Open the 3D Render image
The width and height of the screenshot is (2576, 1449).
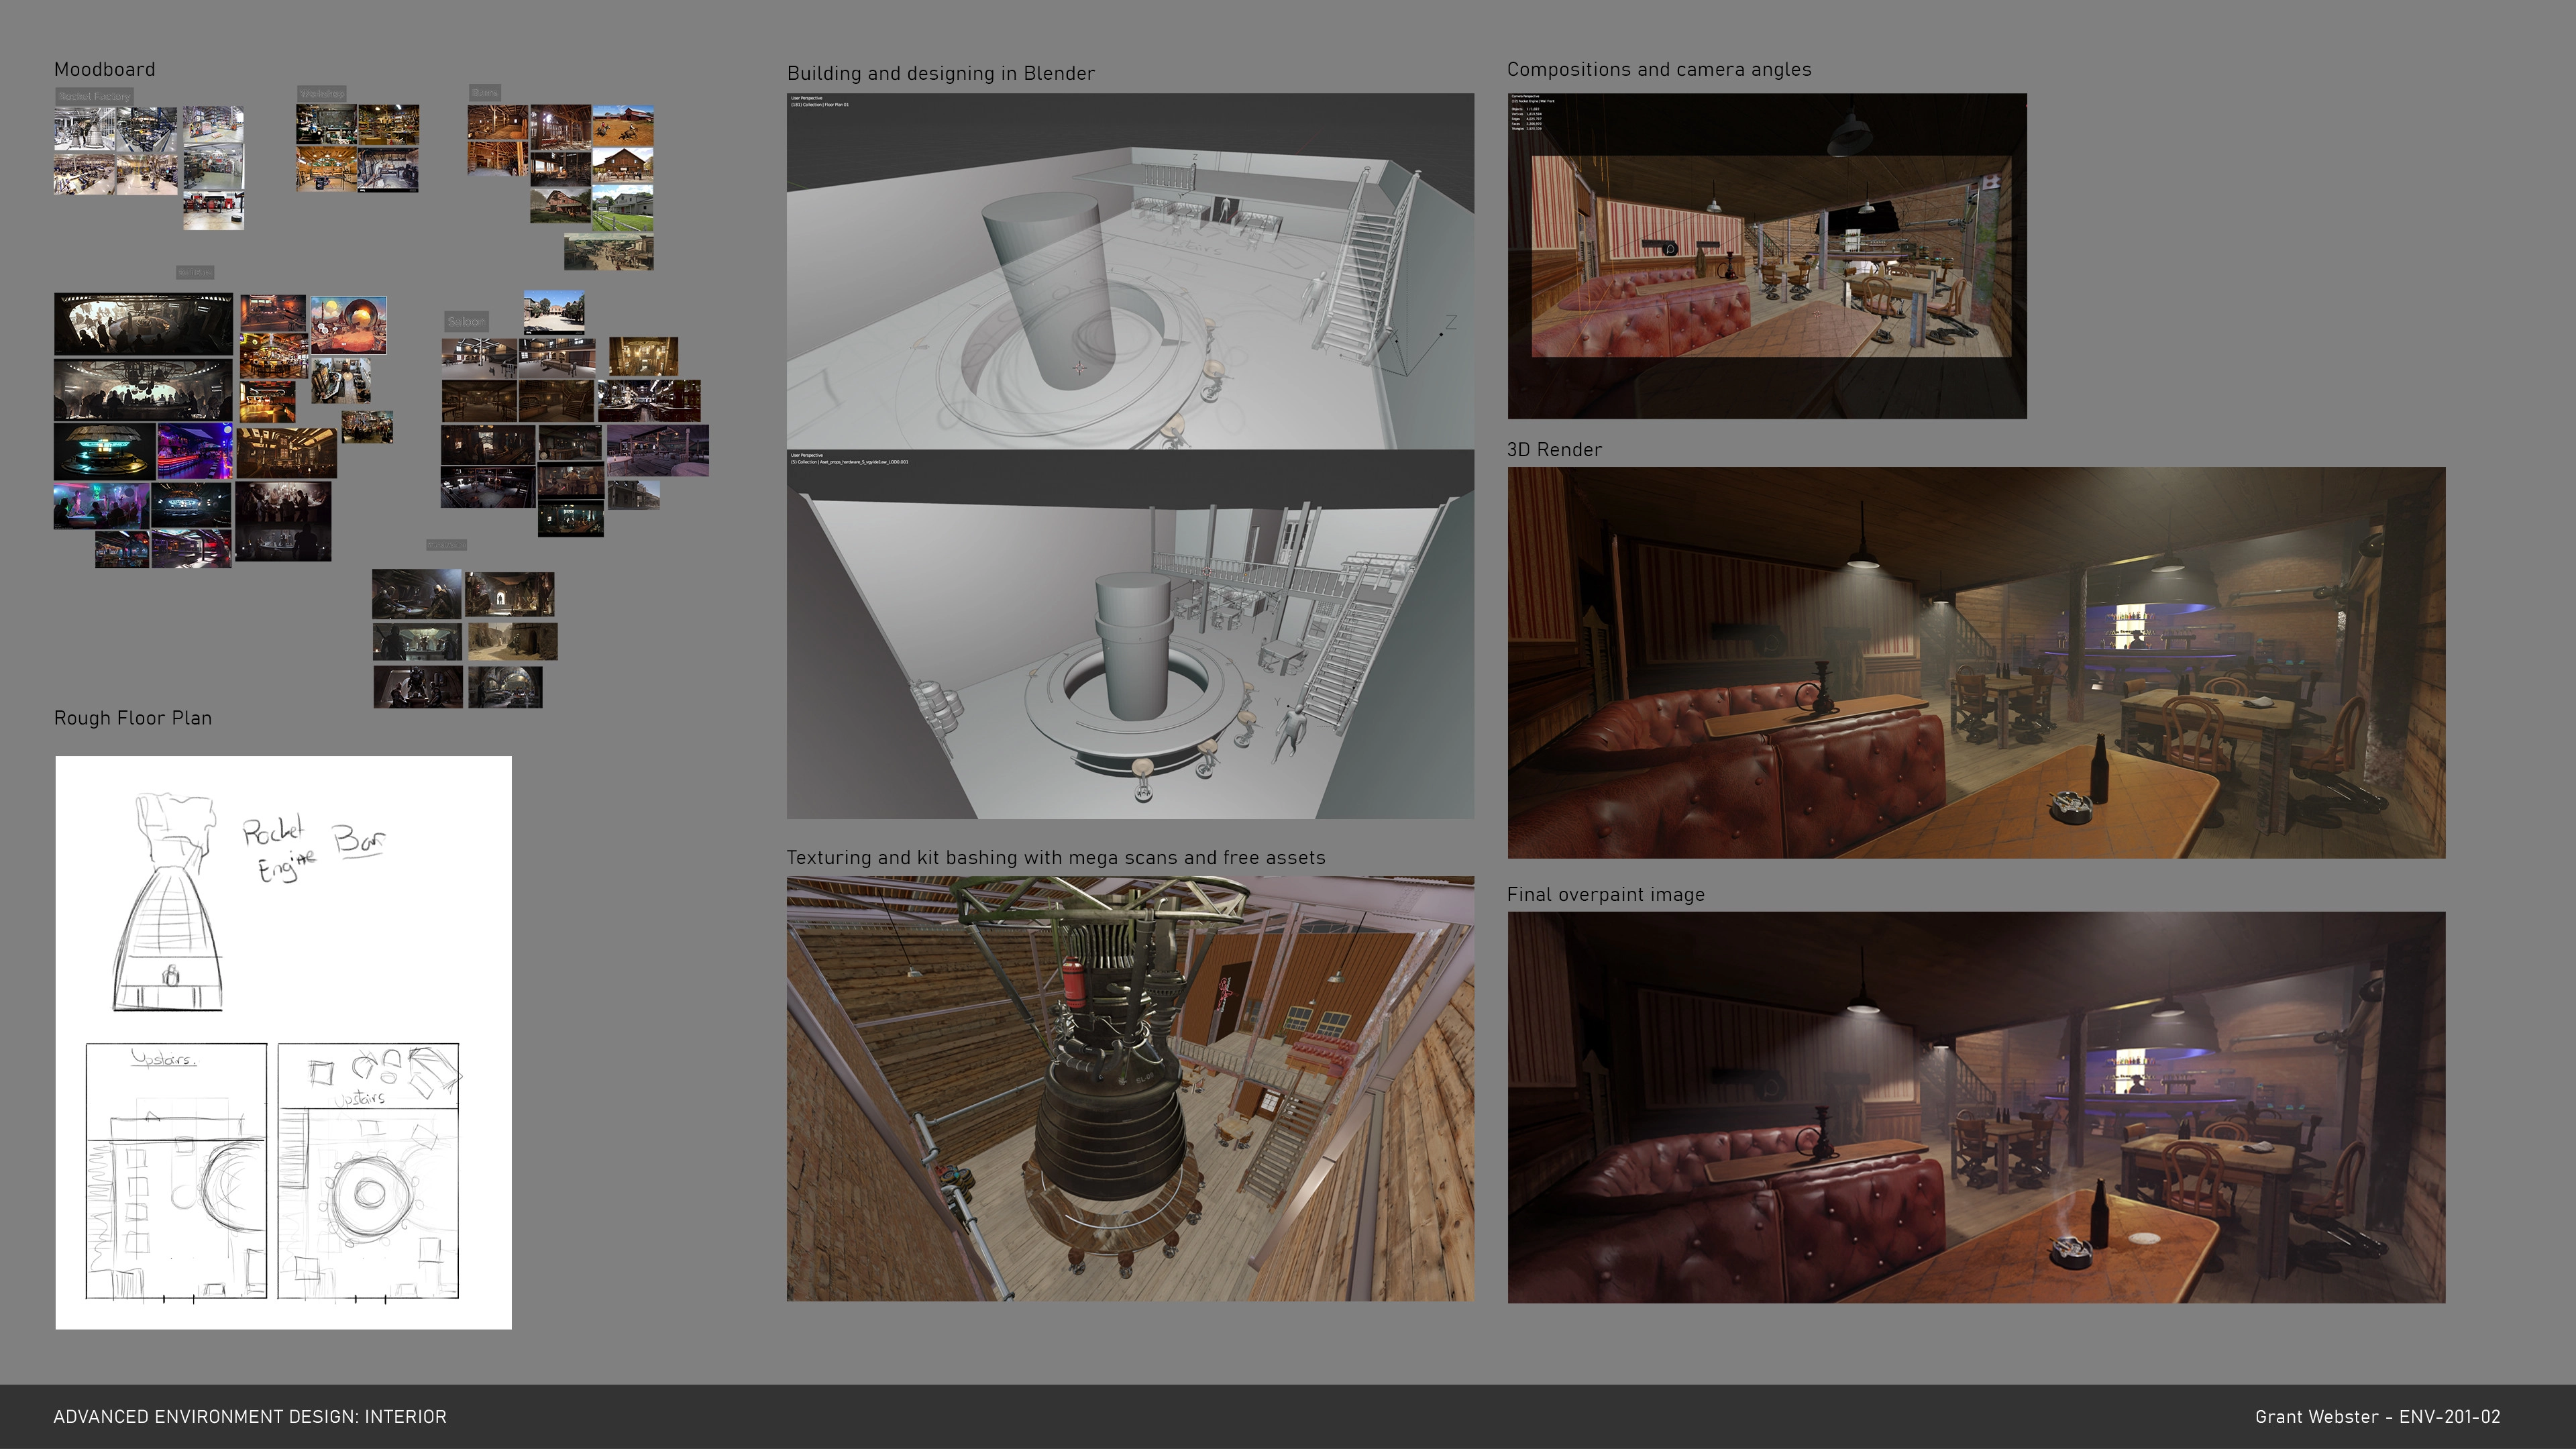1975,662
